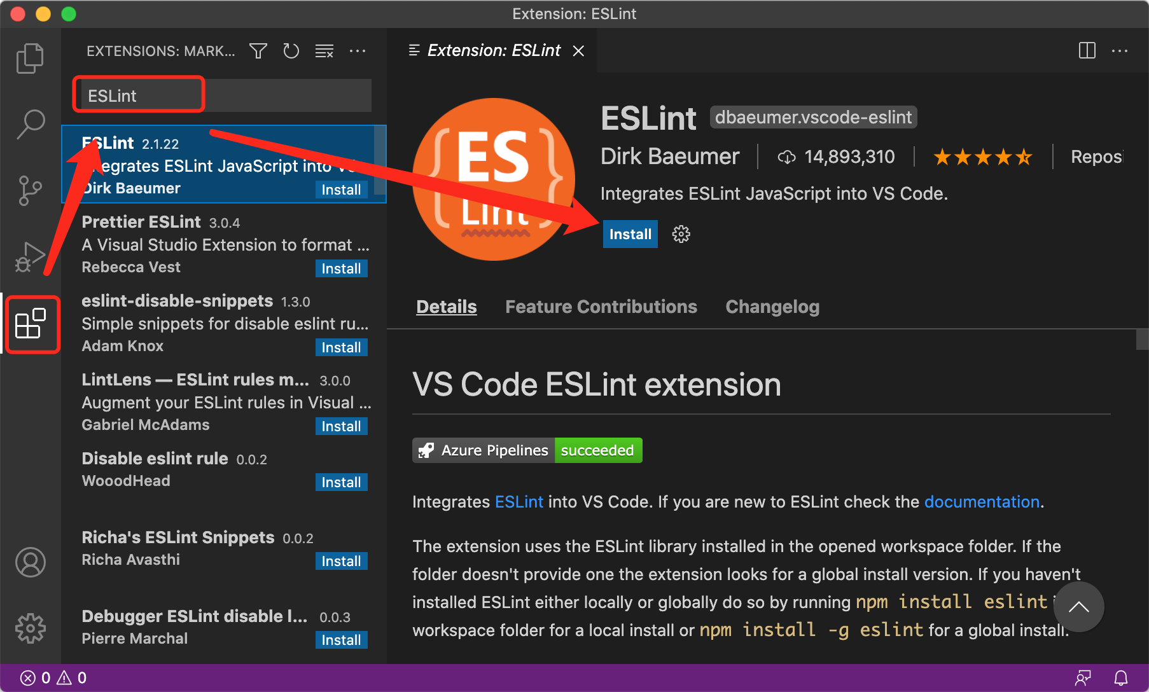
Task: Select LintLens ESLint rules entry
Action: [x=223, y=401]
